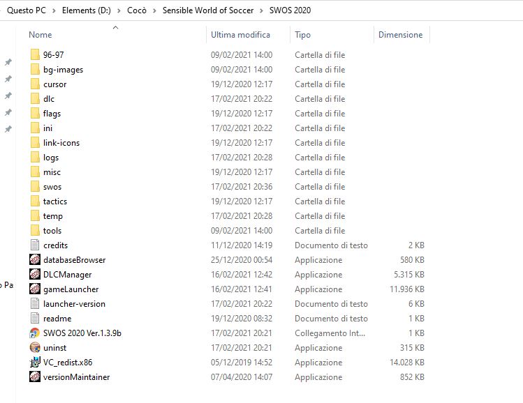This screenshot has height=403, width=523.
Task: Sort files by the Nome column header
Action: (x=40, y=34)
